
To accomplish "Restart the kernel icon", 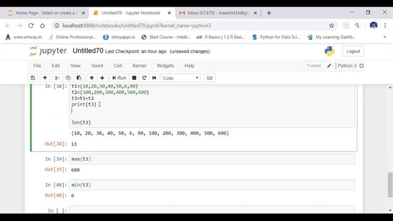I will click(x=144, y=78).
